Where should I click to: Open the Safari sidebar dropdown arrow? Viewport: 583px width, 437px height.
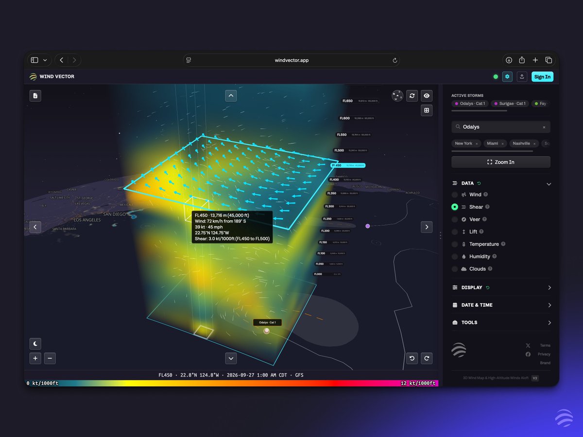[x=45, y=60]
